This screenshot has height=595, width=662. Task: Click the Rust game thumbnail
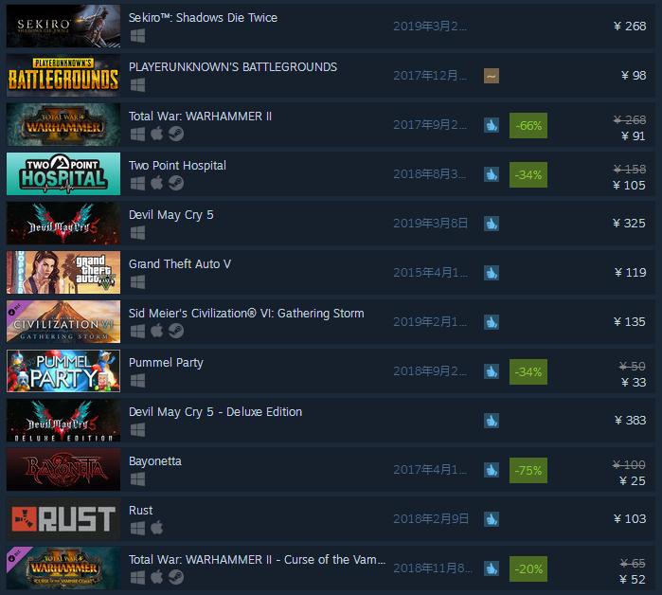point(63,519)
